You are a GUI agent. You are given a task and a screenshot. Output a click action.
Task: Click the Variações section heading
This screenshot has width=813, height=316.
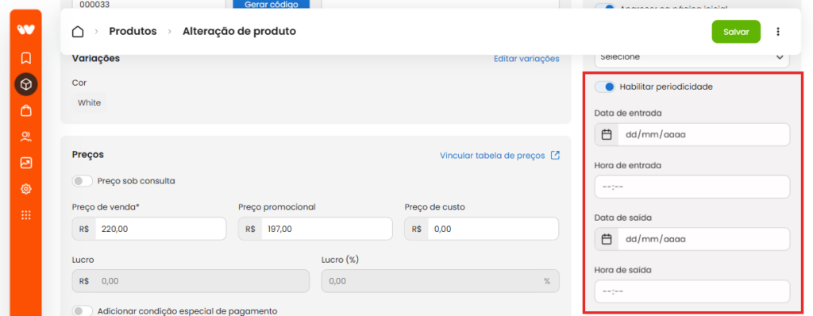[96, 58]
